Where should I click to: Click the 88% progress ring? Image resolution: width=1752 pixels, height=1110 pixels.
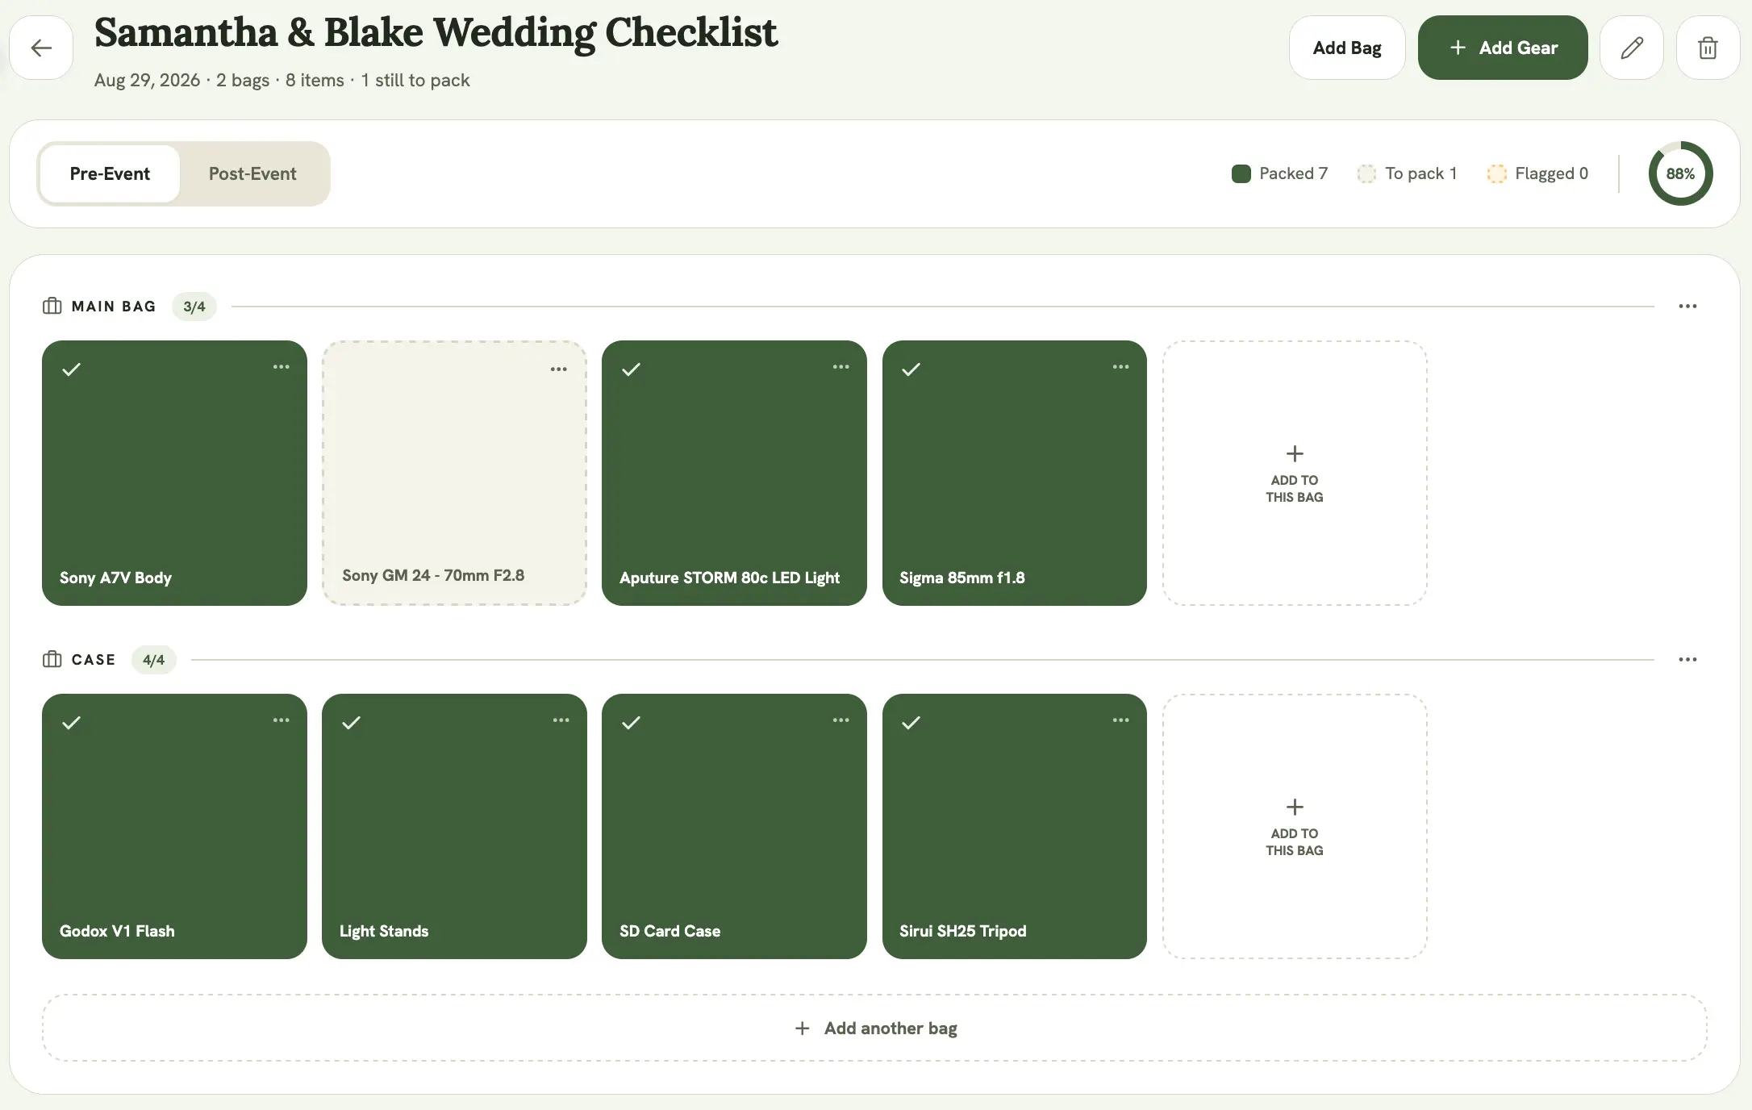pos(1680,173)
